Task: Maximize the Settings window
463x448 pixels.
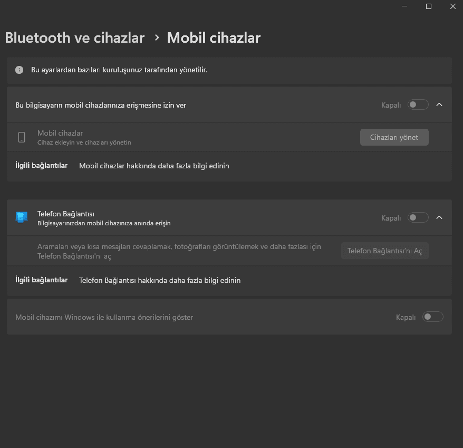Action: tap(429, 6)
